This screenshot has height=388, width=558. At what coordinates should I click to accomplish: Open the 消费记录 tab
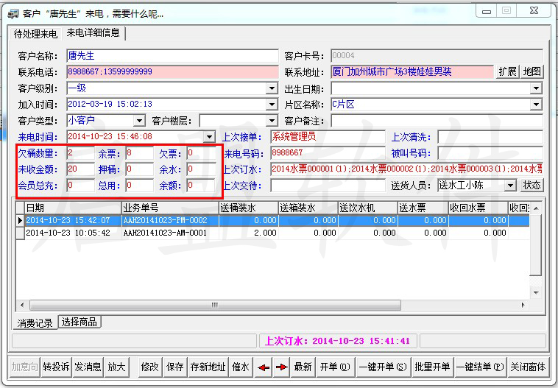tap(35, 323)
